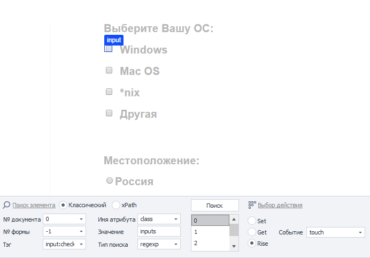Select the xPath search mode

click(116, 204)
